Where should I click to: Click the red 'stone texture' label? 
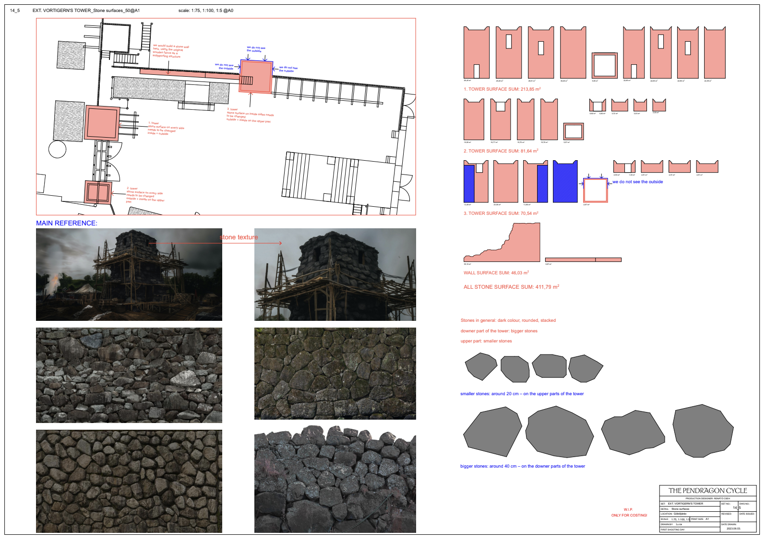(239, 237)
